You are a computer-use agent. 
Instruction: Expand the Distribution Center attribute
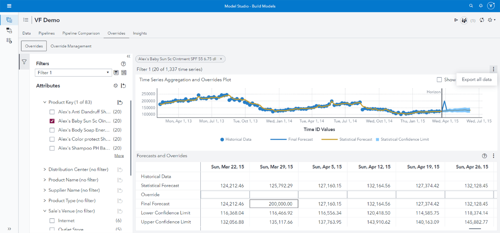tap(45, 169)
